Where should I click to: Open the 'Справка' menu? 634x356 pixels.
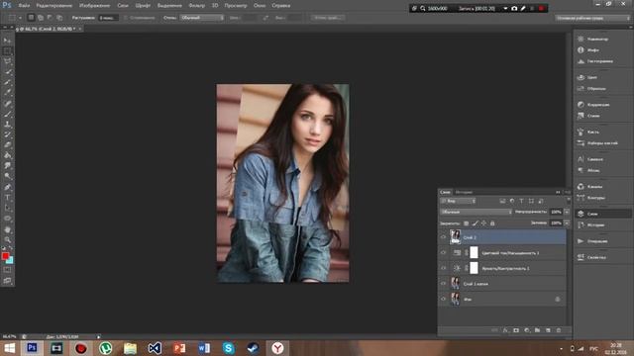[280, 6]
